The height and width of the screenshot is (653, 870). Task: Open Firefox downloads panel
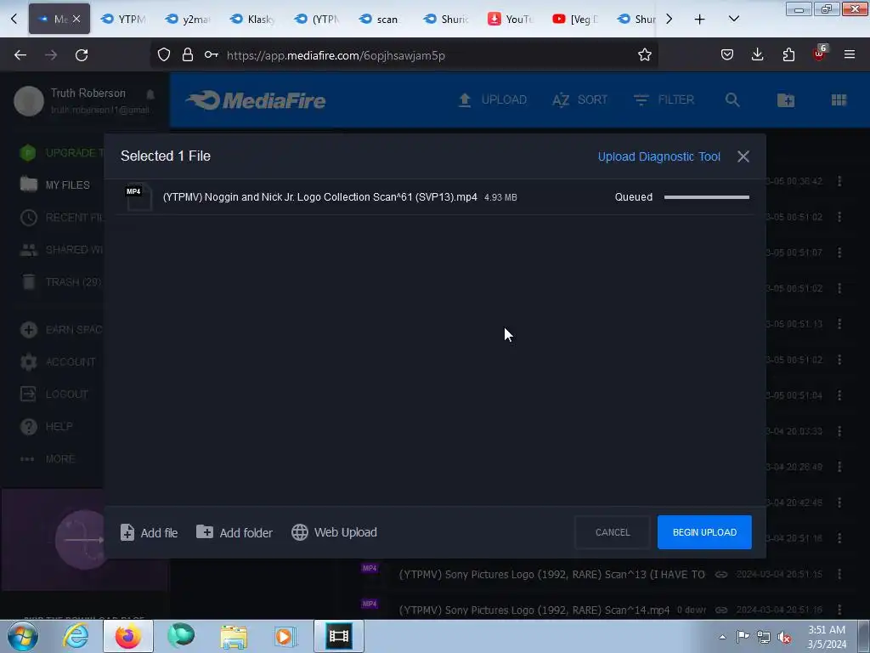[x=757, y=54]
